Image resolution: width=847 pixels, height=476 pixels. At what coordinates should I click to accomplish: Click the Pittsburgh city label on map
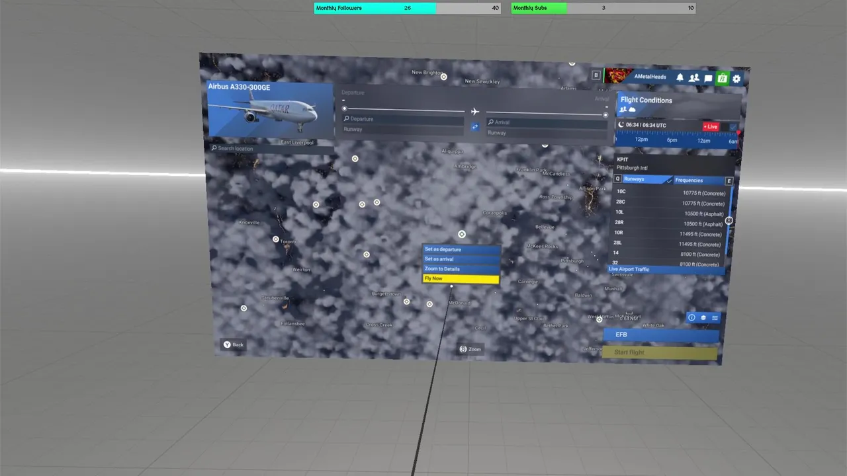click(572, 261)
